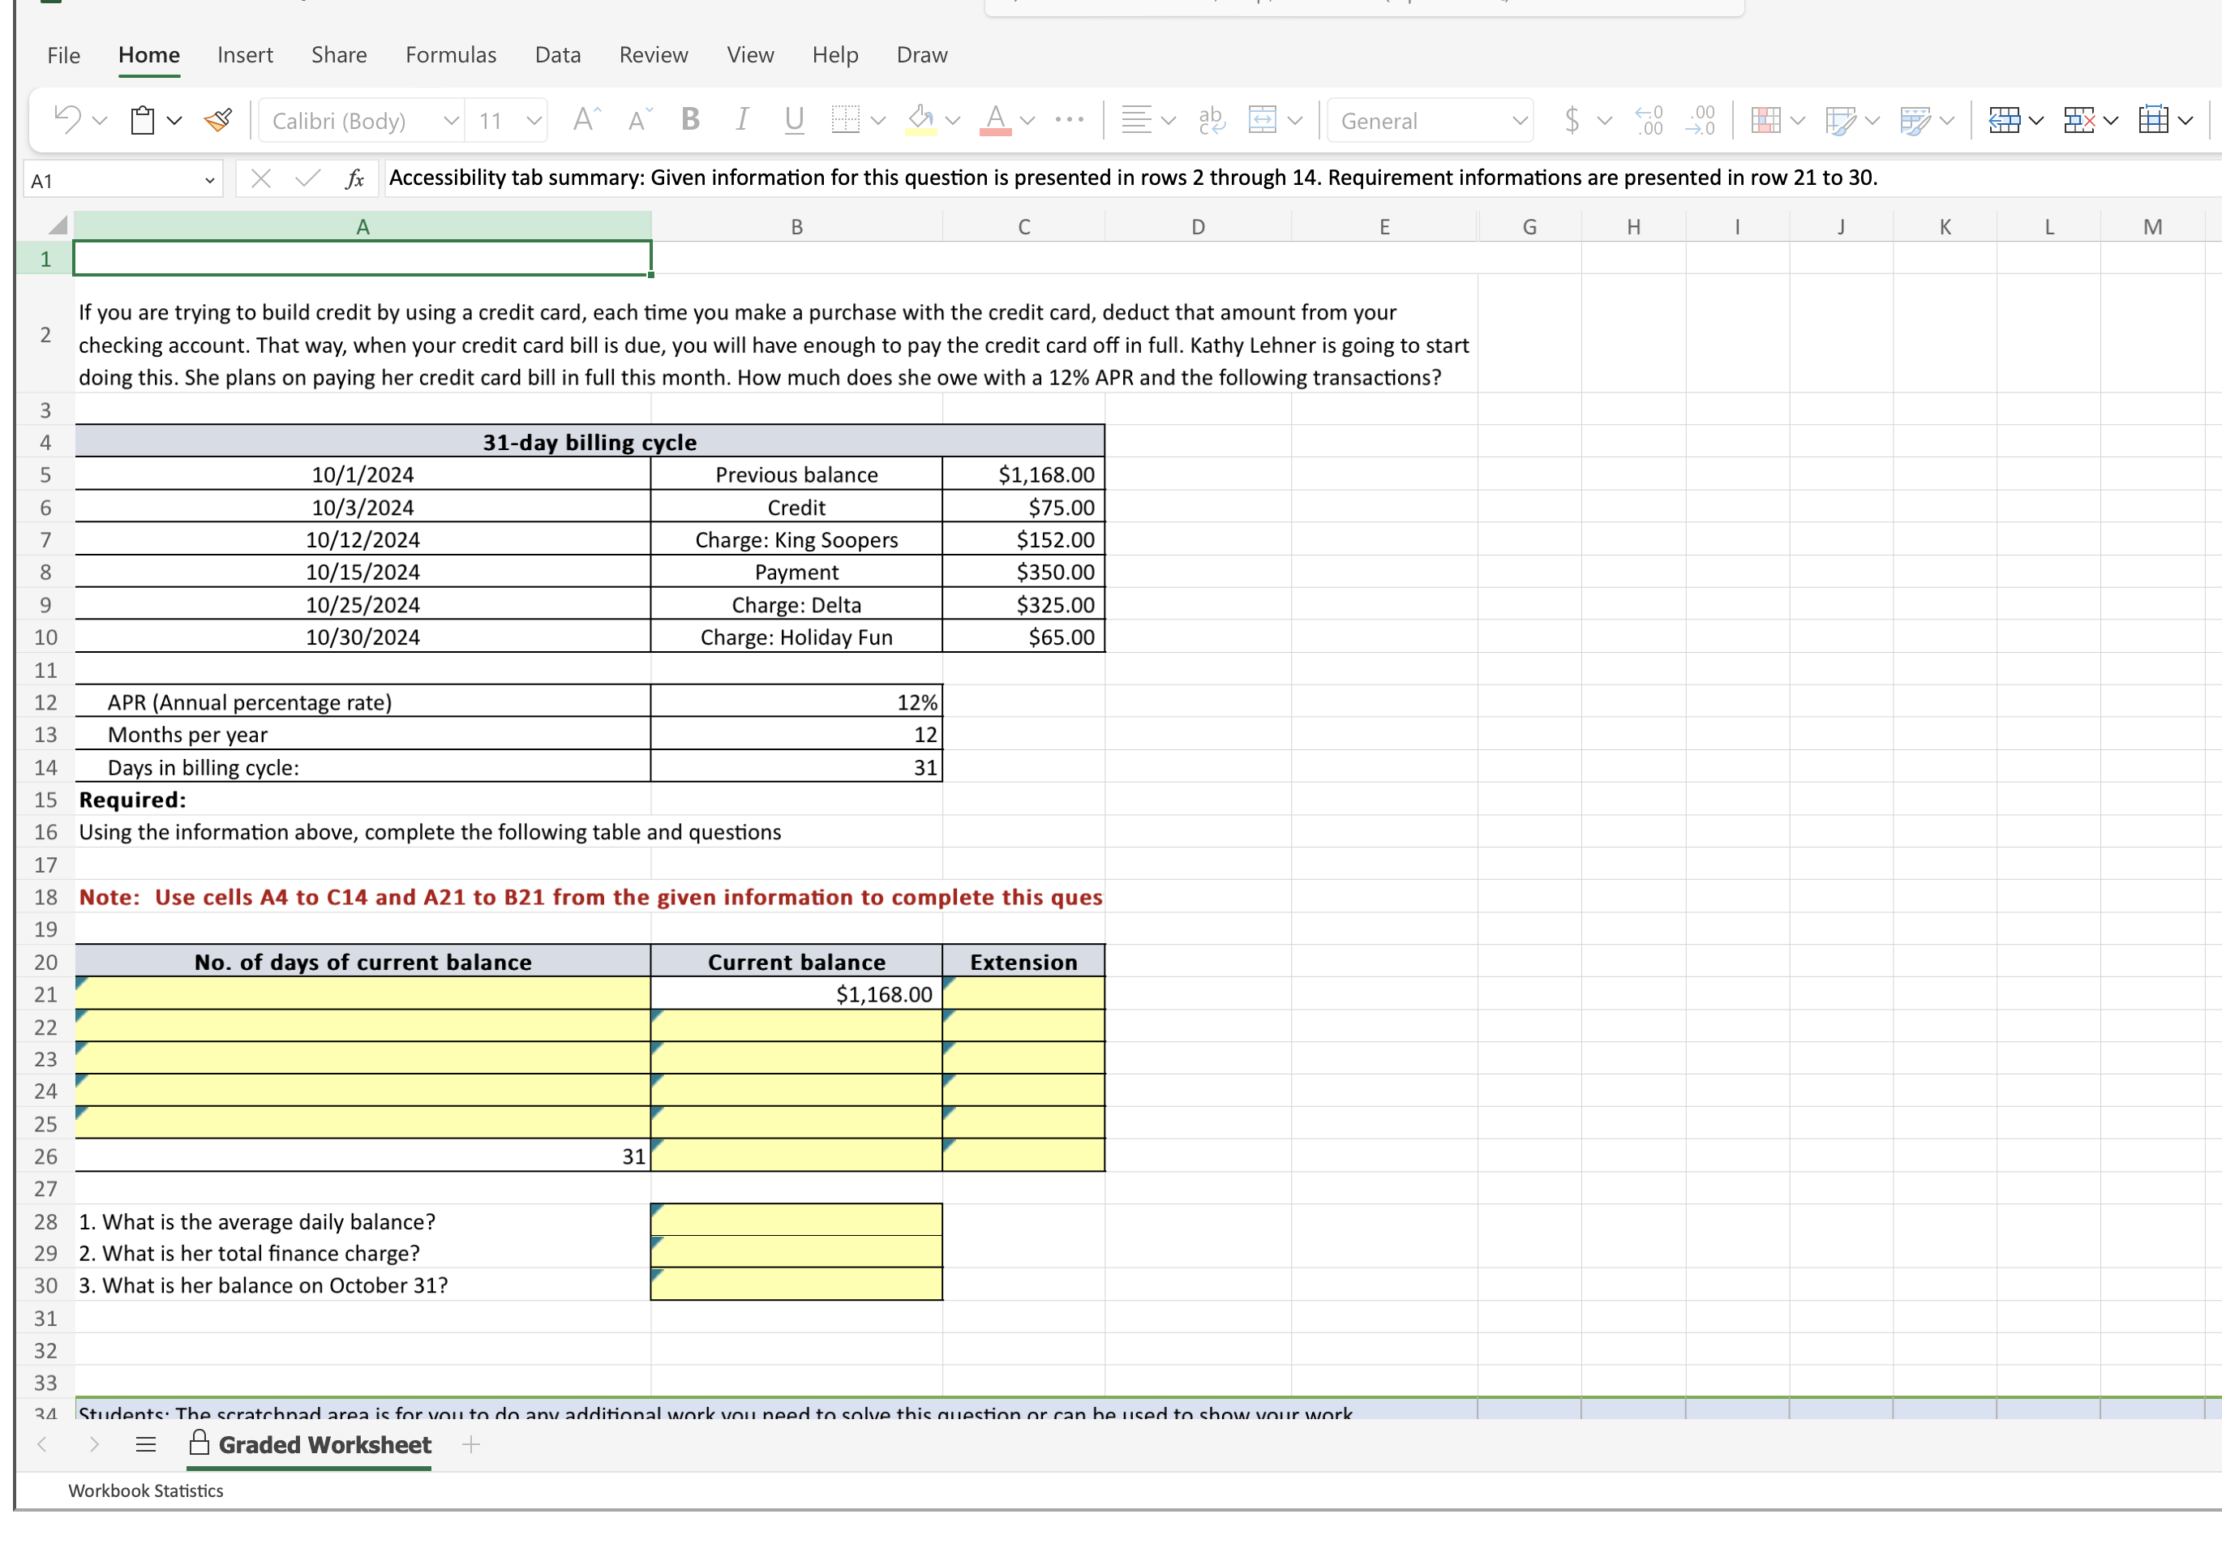Switch to the Formulas ribbon tab
The image size is (2222, 1557).
[x=451, y=55]
